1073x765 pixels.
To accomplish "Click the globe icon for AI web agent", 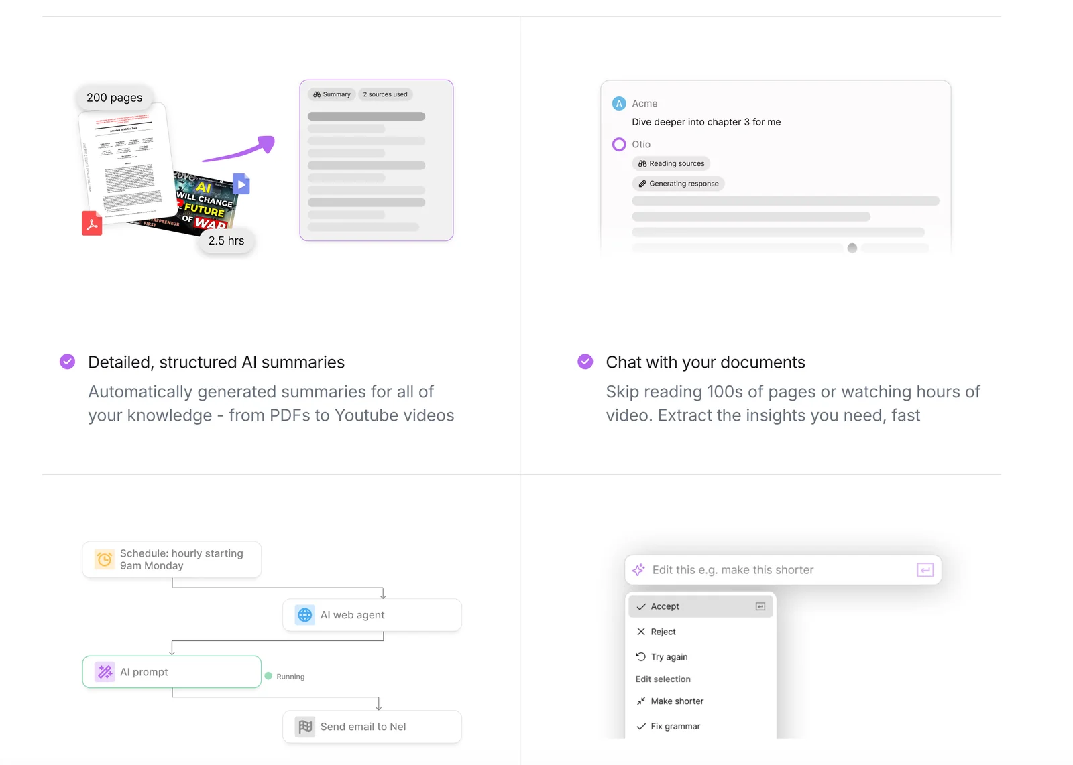I will tap(305, 615).
